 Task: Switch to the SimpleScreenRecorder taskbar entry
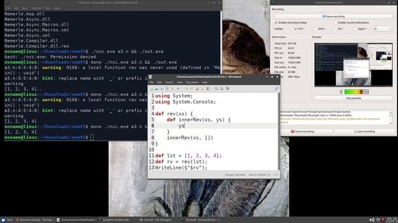coord(114,221)
